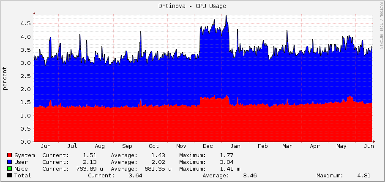Image resolution: width=385 pixels, height=182 pixels.
Task: Click the 'User' legend label
Action: [x=21, y=162]
